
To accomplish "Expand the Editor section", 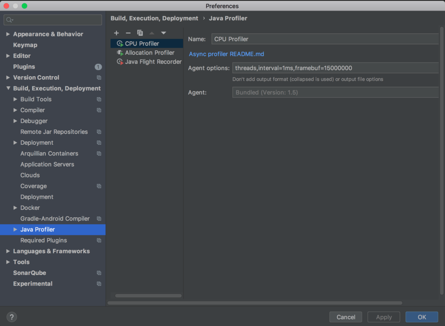I will point(7,55).
